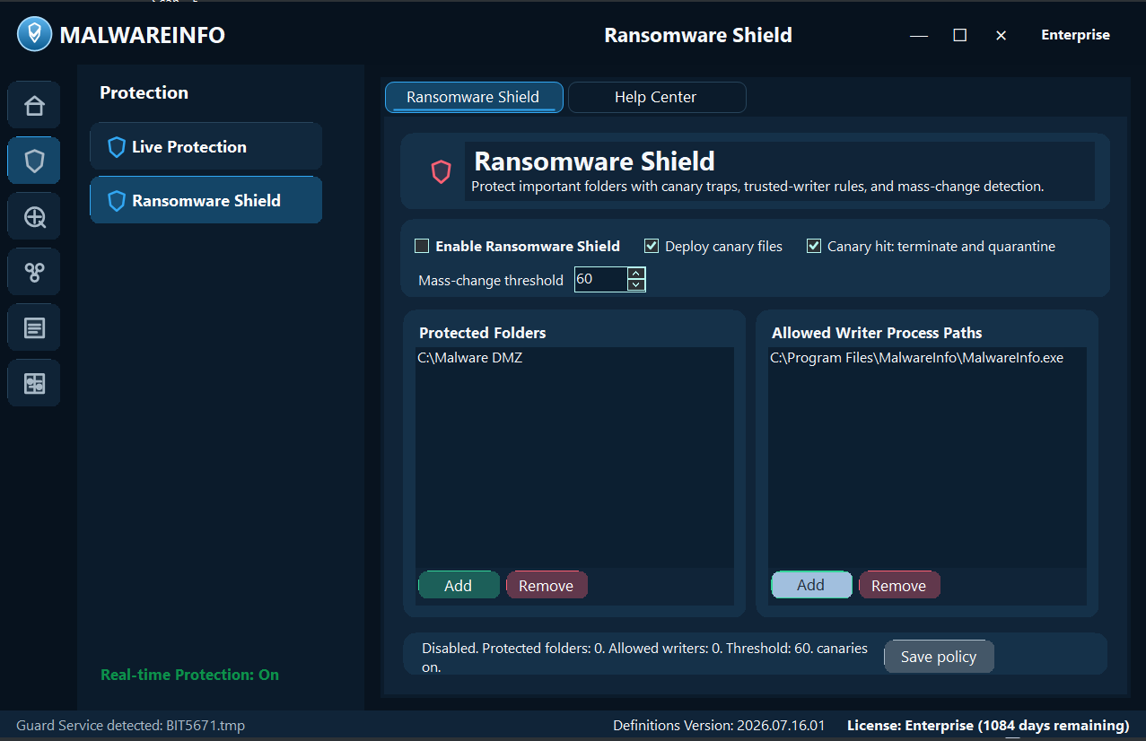Open the Scan magnifier sidebar icon
Image resolution: width=1146 pixels, height=741 pixels.
[x=34, y=217]
